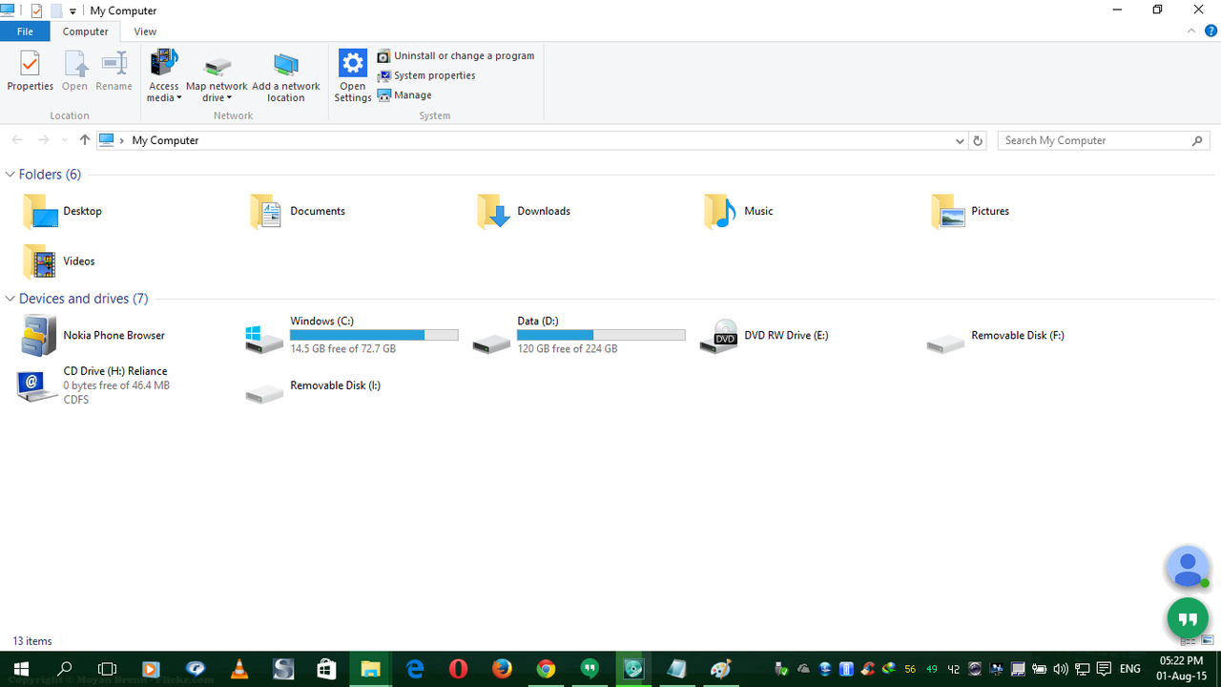This screenshot has height=687, width=1221.
Task: Open the Access media menu
Action: pyautogui.click(x=164, y=76)
